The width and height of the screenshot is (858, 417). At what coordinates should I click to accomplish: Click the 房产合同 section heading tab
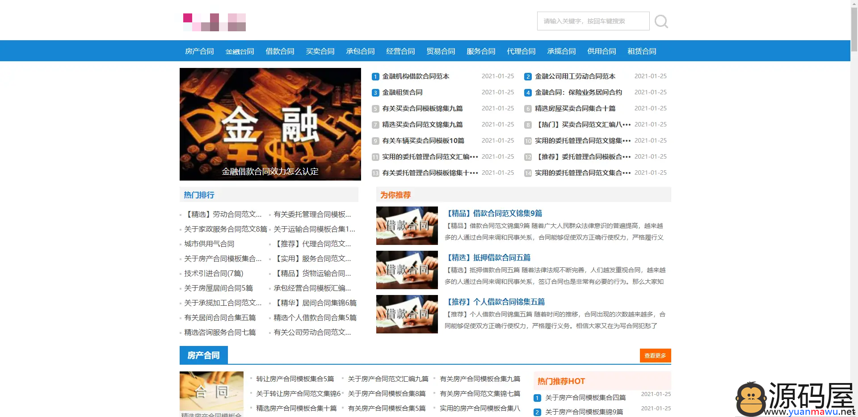coord(204,355)
